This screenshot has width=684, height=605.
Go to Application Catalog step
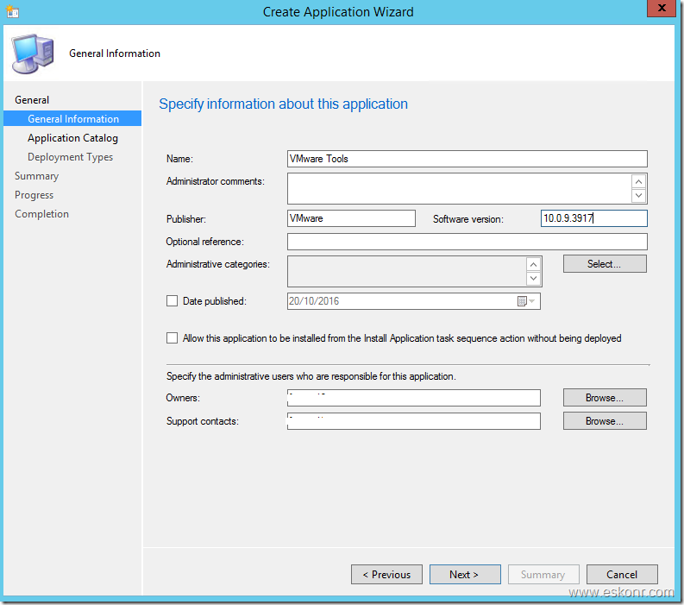72,138
